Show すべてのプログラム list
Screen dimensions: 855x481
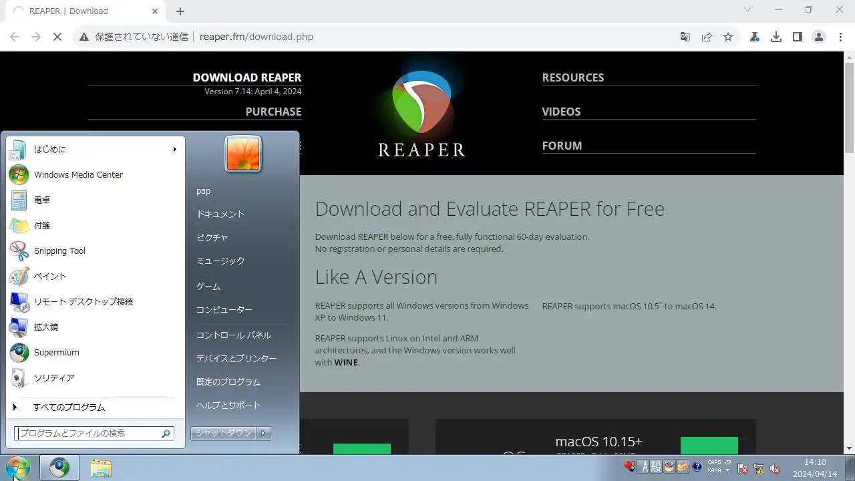[96, 408]
